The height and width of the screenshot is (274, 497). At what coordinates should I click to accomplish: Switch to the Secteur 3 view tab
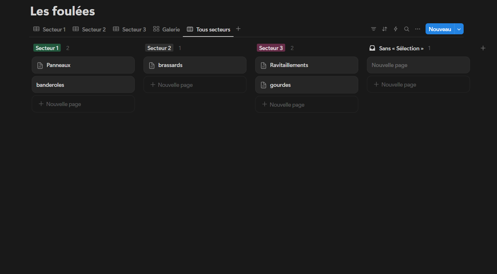tap(129, 29)
